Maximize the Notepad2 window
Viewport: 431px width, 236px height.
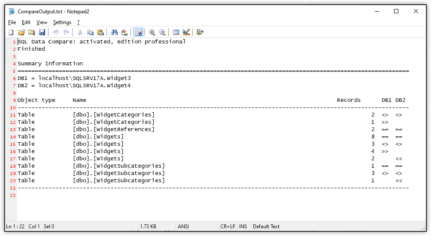tap(396, 11)
